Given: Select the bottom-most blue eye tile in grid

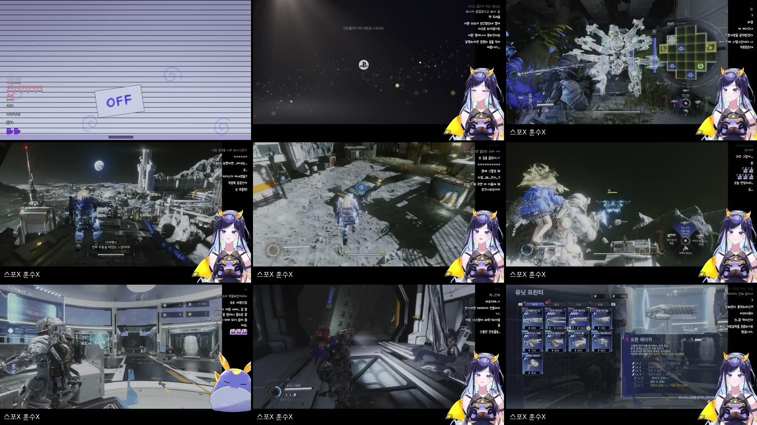Looking at the screenshot, I should [691, 75].
